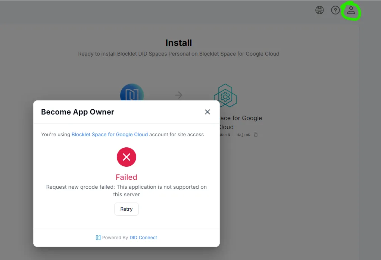
Task: Click the DID Spaces blue round logo
Action: [132, 93]
